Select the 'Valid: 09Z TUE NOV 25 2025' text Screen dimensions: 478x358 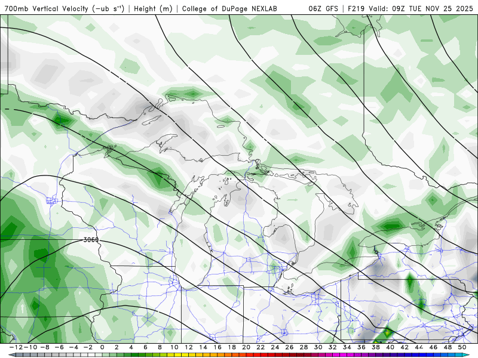coord(421,8)
